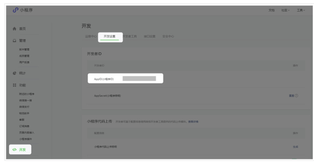
Task: Open 用户反馈 in the sidebar
Action: click(24, 62)
